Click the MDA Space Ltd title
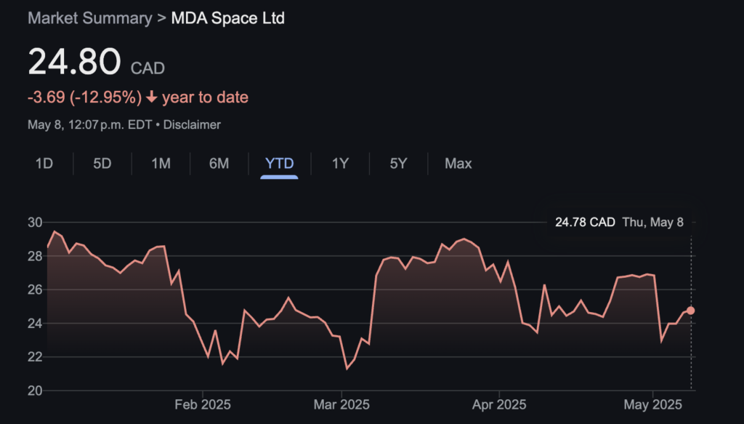The height and width of the screenshot is (424, 744). point(227,18)
